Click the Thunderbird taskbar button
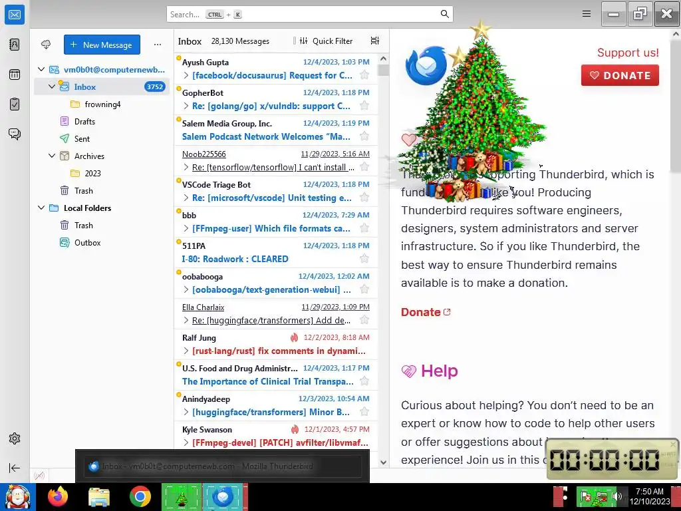681x511 pixels. click(223, 496)
